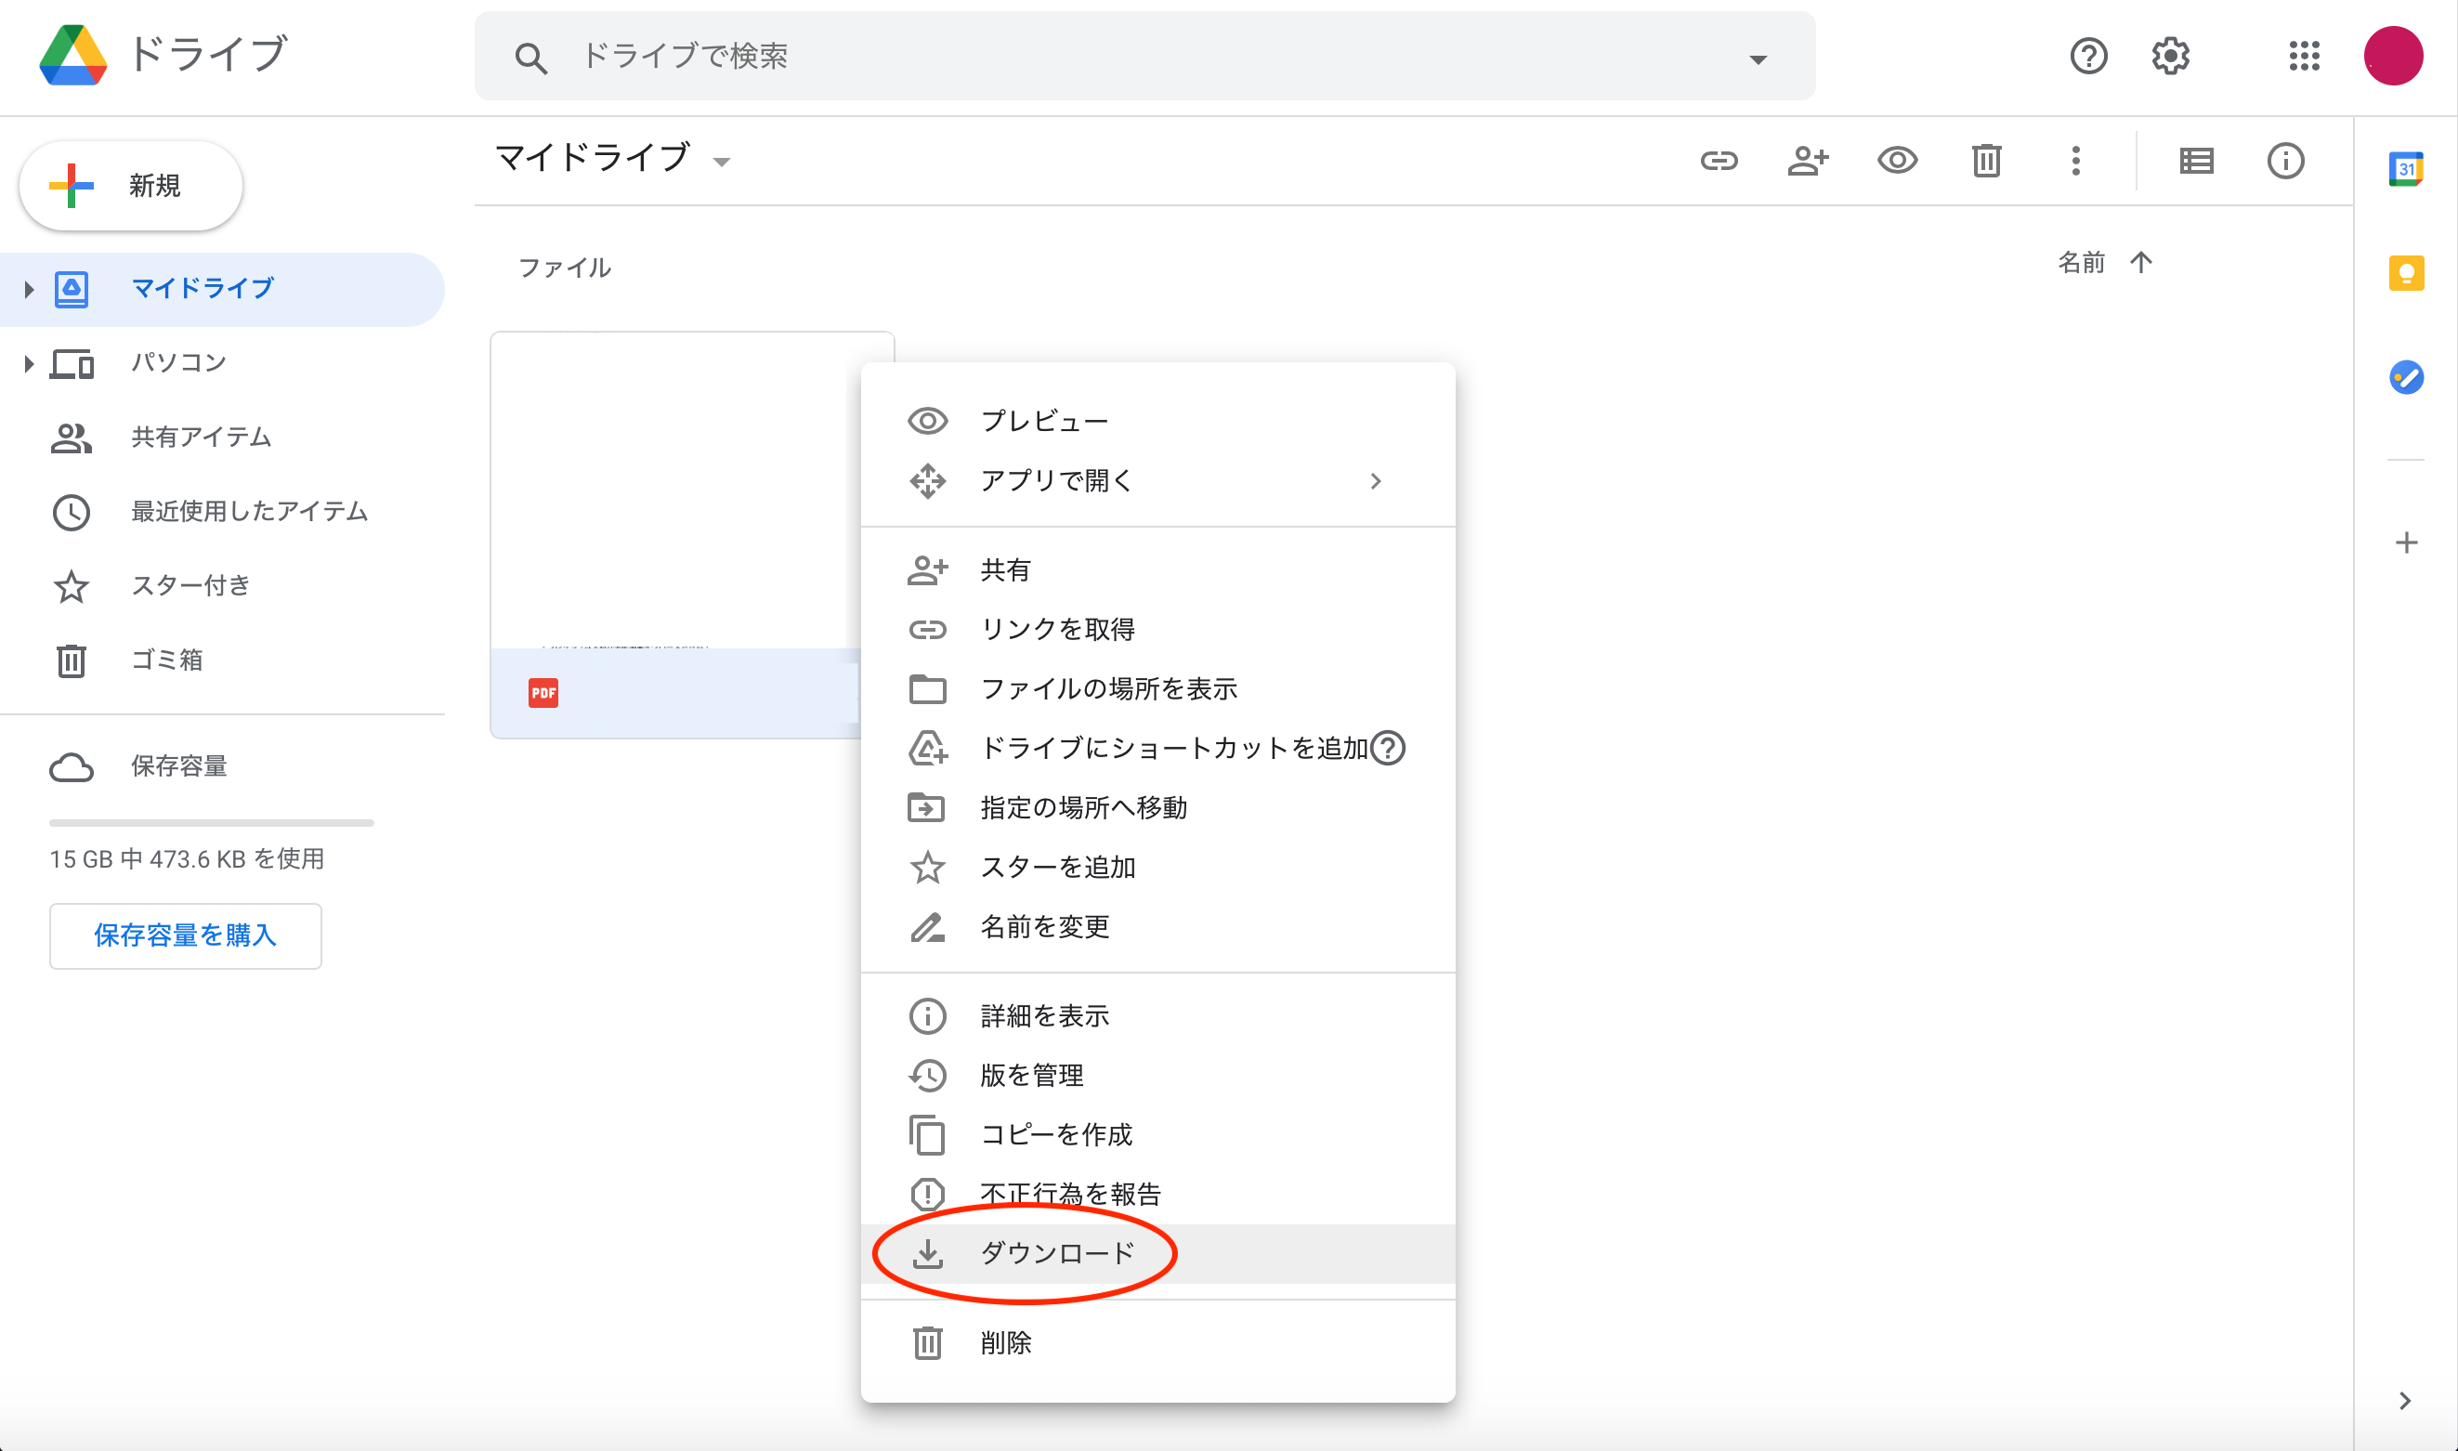Choose ダウンロード from the context menu
The height and width of the screenshot is (1451, 2458).
coord(1157,1254)
